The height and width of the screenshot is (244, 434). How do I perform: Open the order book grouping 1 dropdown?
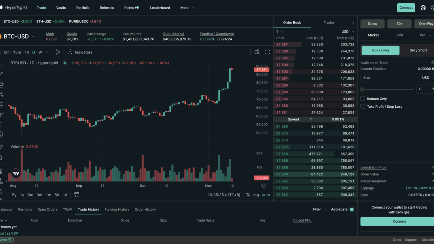coord(280,31)
